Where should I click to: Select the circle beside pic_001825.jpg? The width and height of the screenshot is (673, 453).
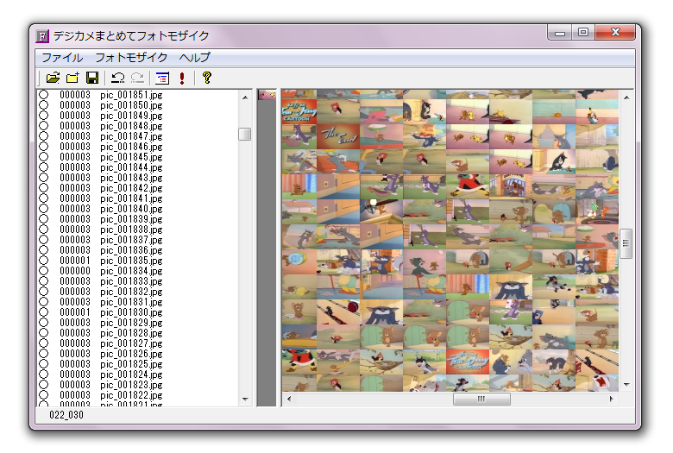(x=44, y=363)
